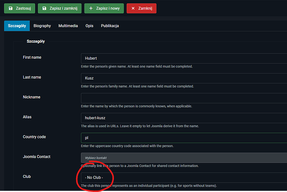Click the empty Nickname input field
Image resolution: width=287 pixels, height=192 pixels.
click(x=184, y=98)
